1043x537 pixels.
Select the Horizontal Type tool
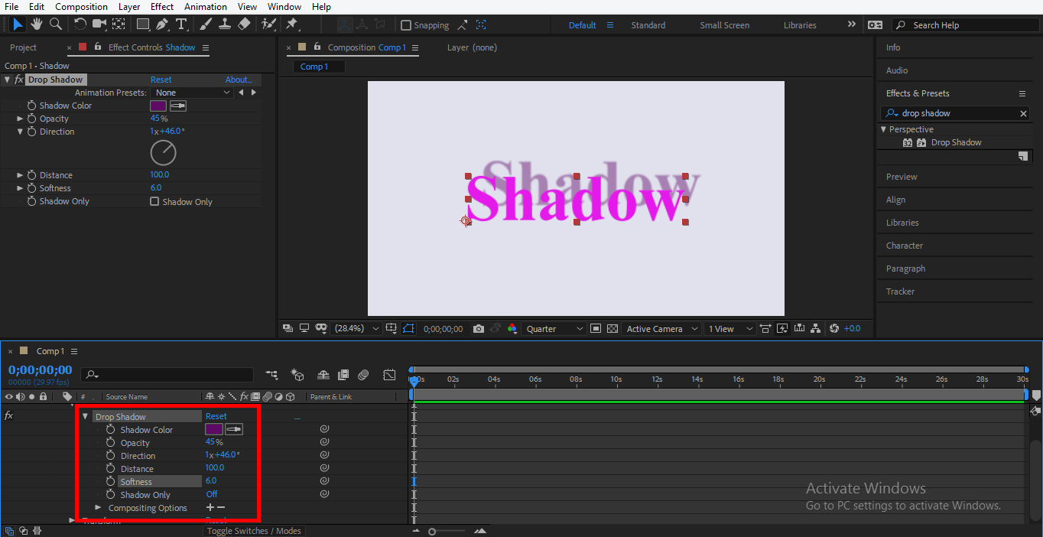click(181, 24)
